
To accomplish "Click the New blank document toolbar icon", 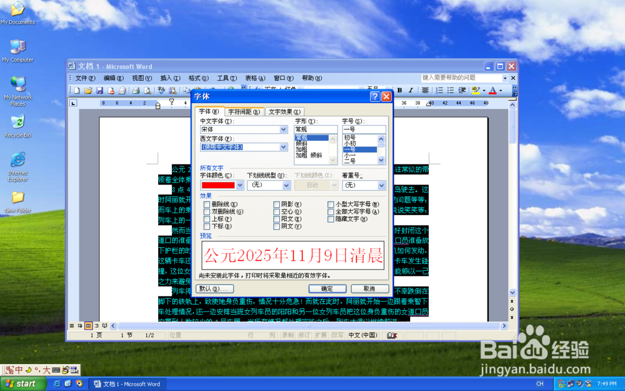I will [x=77, y=91].
